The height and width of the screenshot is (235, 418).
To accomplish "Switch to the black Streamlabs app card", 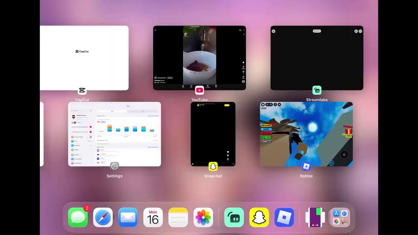I will pos(317,58).
